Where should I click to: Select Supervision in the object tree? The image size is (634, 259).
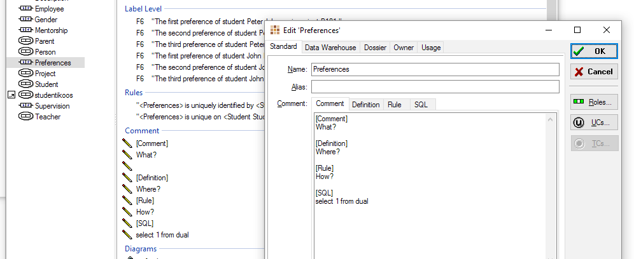[x=52, y=106]
